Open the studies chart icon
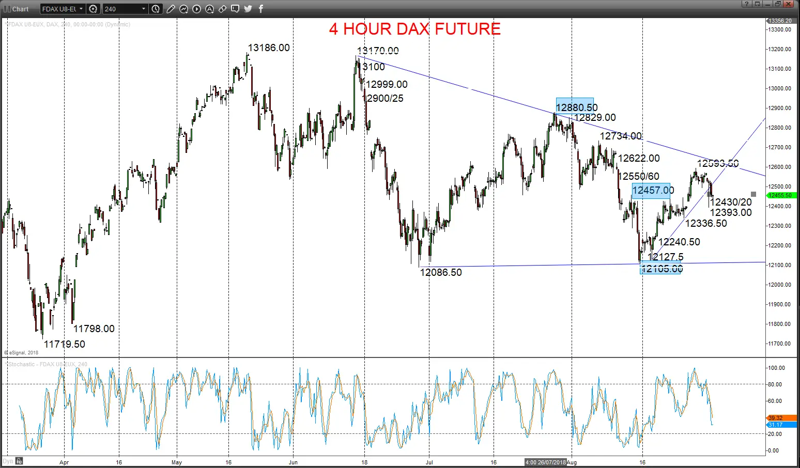 tap(183, 9)
